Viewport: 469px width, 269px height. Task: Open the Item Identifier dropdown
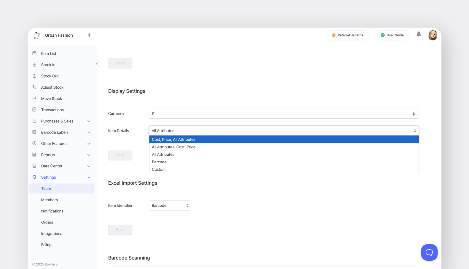[170, 205]
